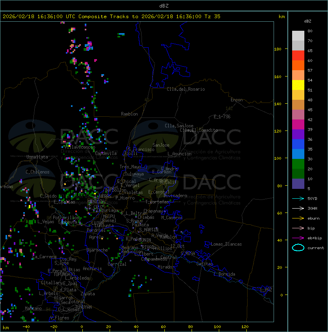Screen dimensions: 328x332
Task: Click the 'Ugarteche' map label
Action: [x=97, y=250]
